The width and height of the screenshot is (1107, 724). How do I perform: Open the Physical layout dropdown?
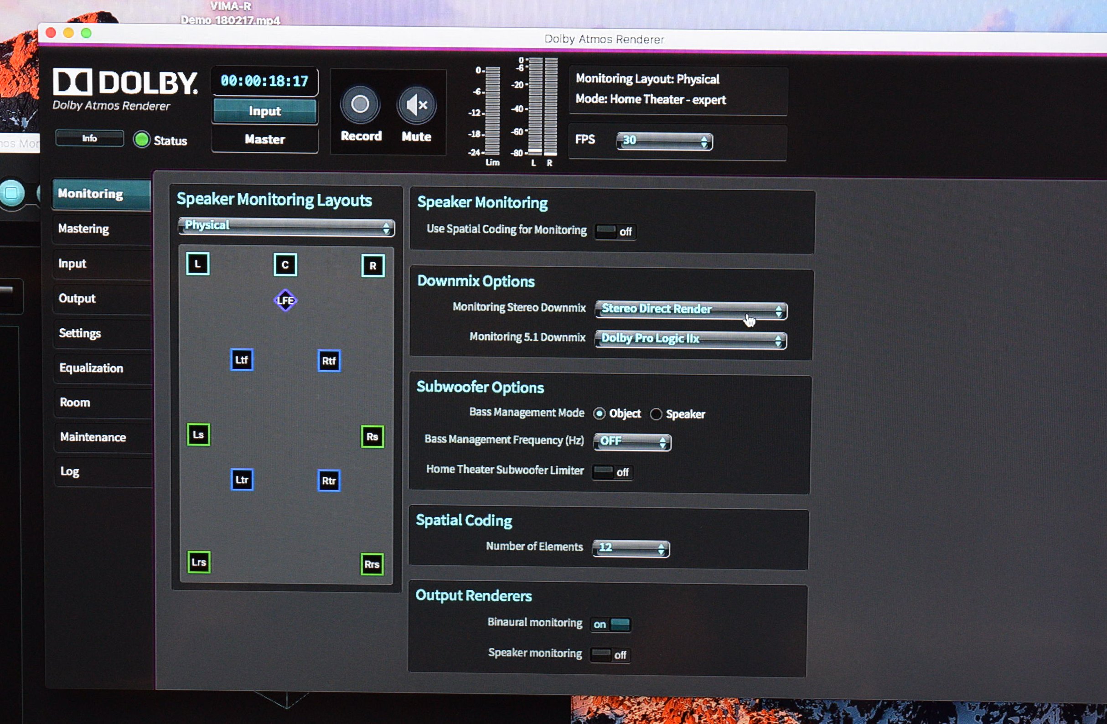coord(286,227)
